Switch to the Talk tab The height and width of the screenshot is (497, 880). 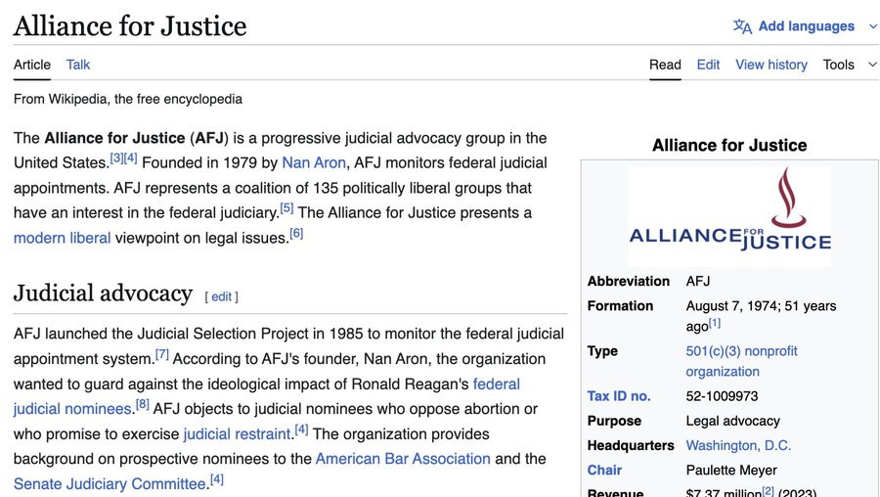[x=78, y=65]
